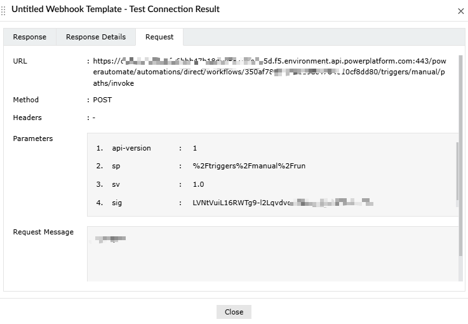The width and height of the screenshot is (468, 324).
Task: Click inside the Request Message box
Action: [273, 254]
